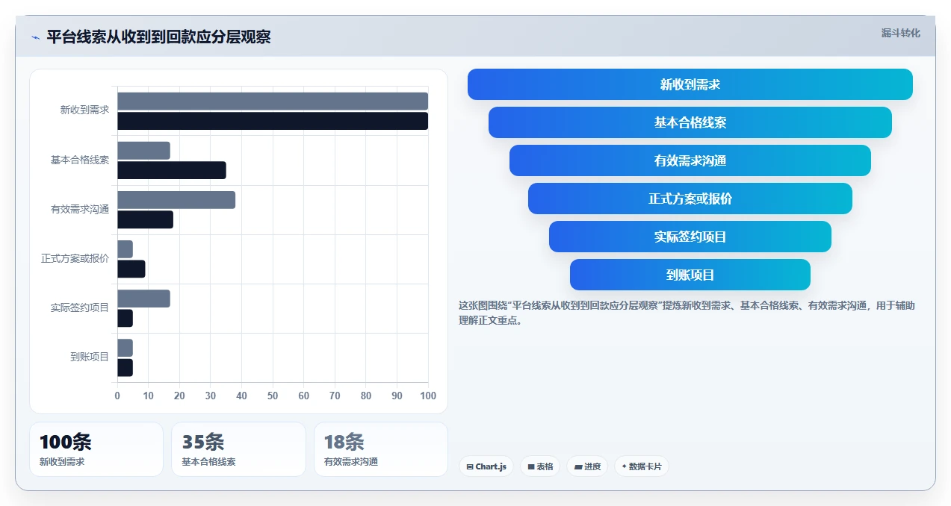The image size is (951, 506).
Task: Click the 新收到需求 chart axis label
Action: pos(84,110)
